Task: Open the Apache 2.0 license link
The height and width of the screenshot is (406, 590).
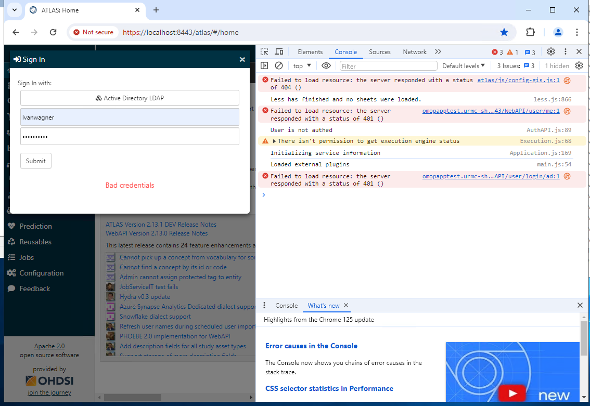Action: click(49, 346)
